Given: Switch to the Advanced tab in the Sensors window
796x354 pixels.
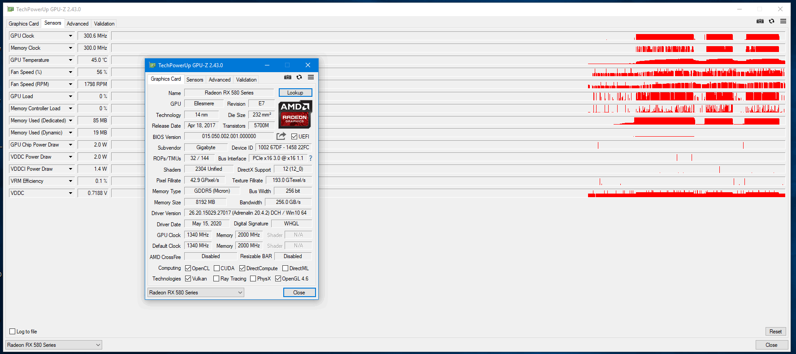Looking at the screenshot, I should [78, 24].
